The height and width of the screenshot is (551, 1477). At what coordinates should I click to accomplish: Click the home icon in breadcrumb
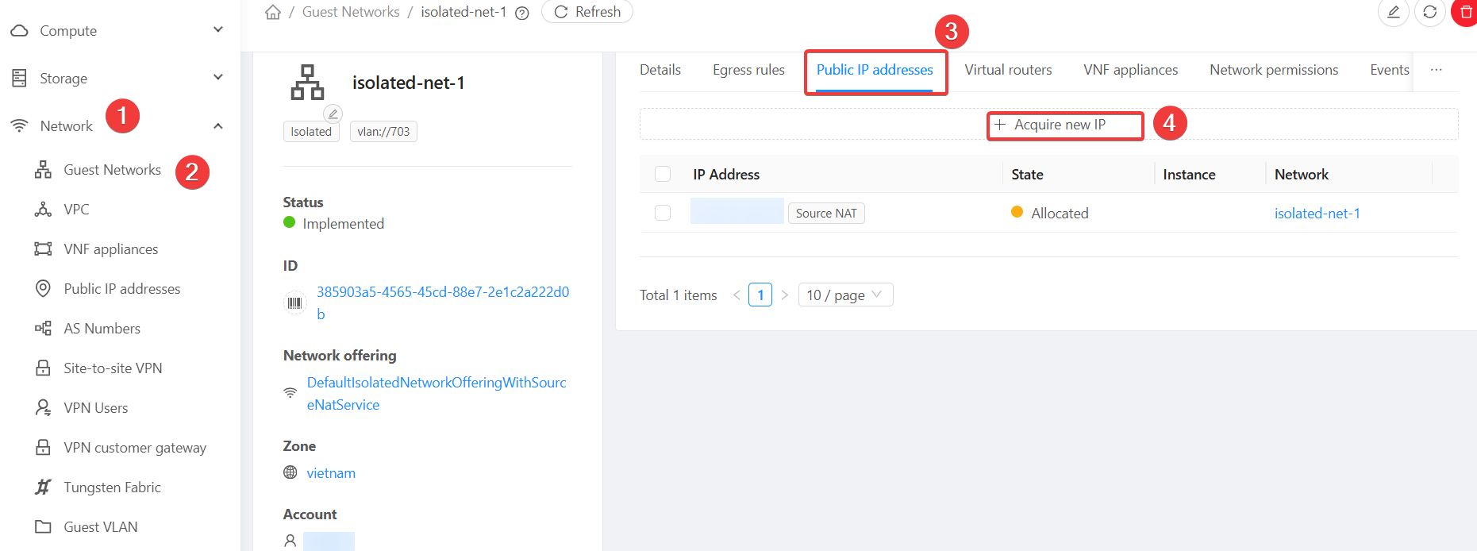(273, 12)
